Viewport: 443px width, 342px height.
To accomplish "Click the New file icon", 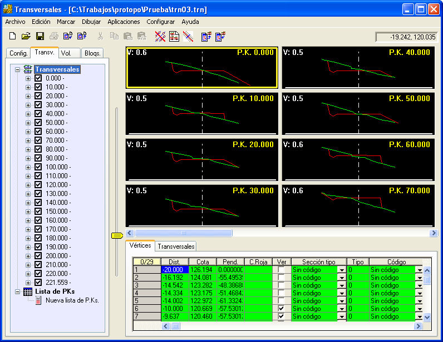I will click(12, 36).
